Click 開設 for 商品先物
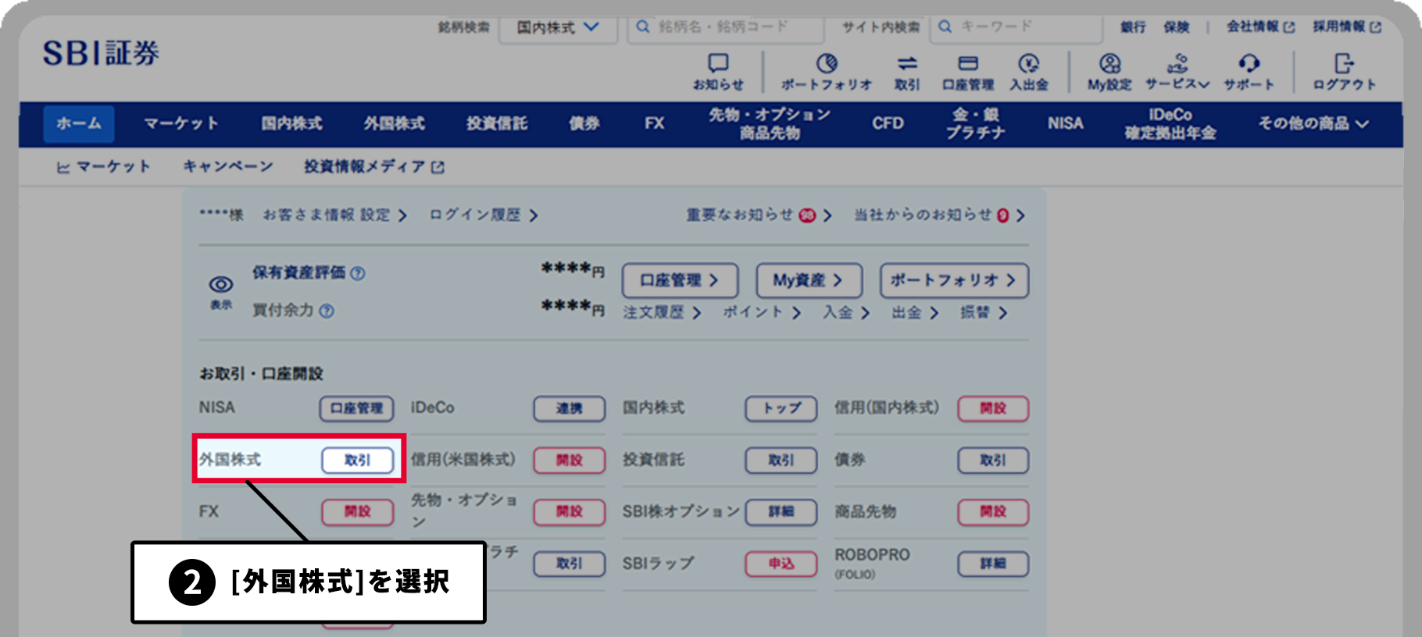 tap(993, 512)
